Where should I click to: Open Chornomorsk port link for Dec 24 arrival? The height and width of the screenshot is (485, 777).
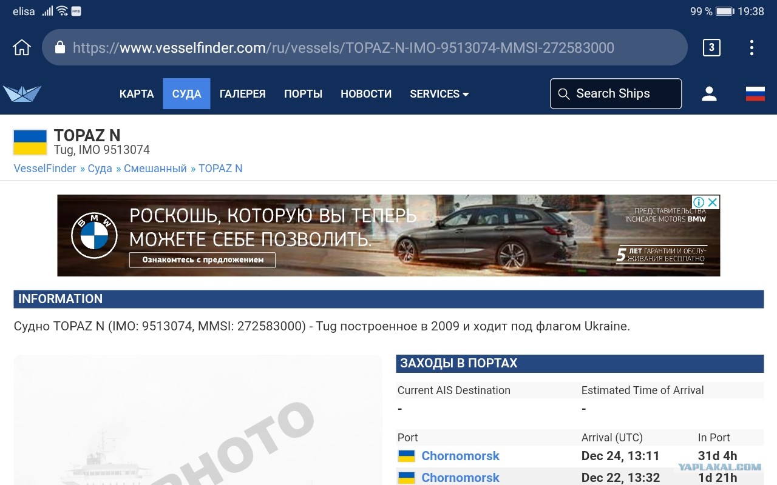pyautogui.click(x=460, y=456)
